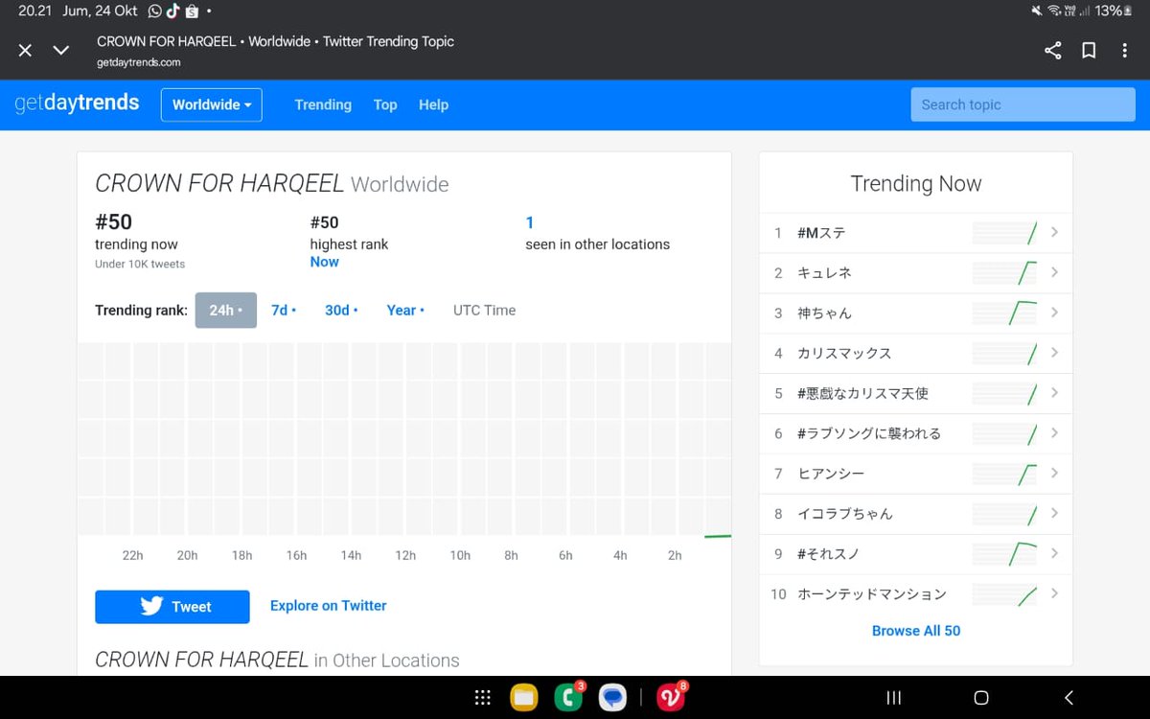Open the red Vivaldi browser icon
The image size is (1150, 719).
click(671, 697)
